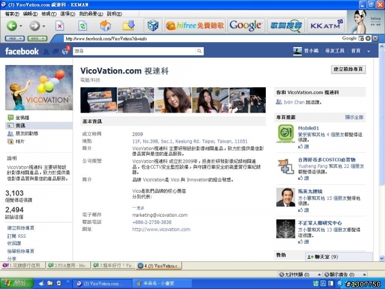Like the Ma Ying-jeou president page

(303, 210)
